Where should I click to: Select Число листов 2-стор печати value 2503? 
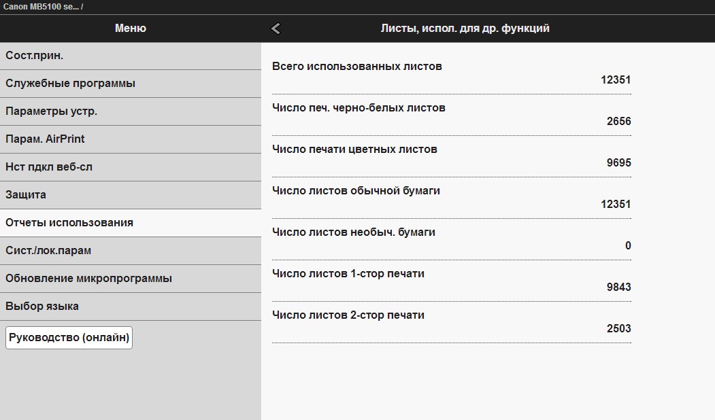point(618,329)
